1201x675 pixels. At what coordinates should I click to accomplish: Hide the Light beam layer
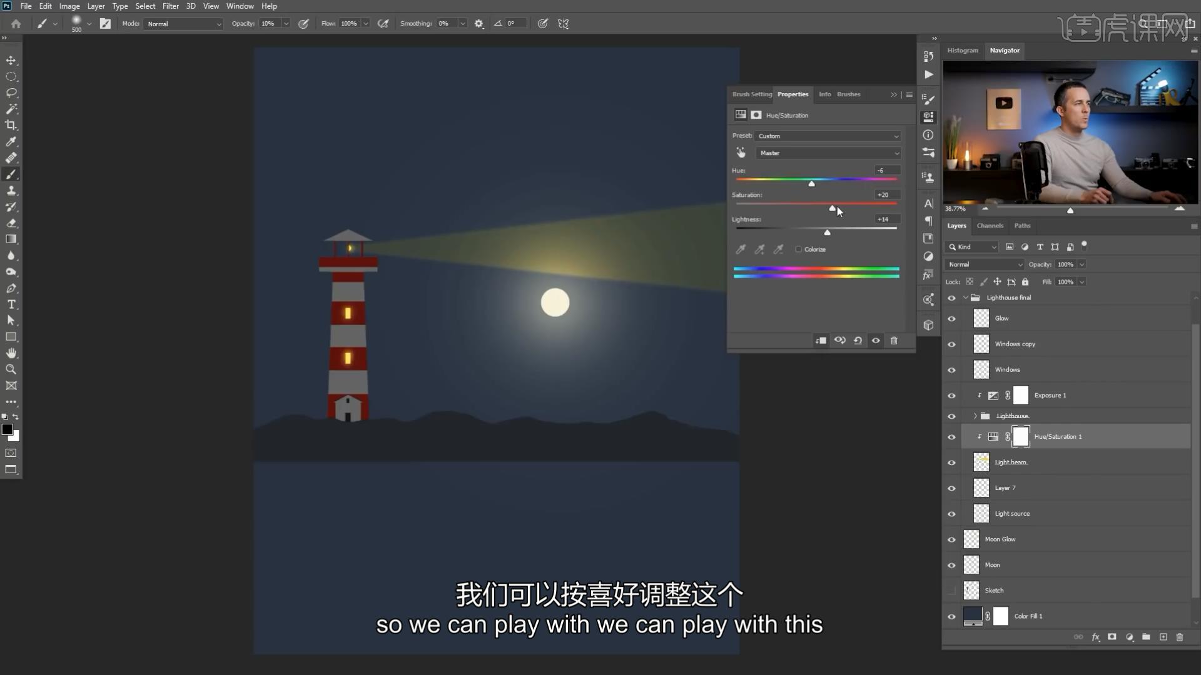click(952, 462)
